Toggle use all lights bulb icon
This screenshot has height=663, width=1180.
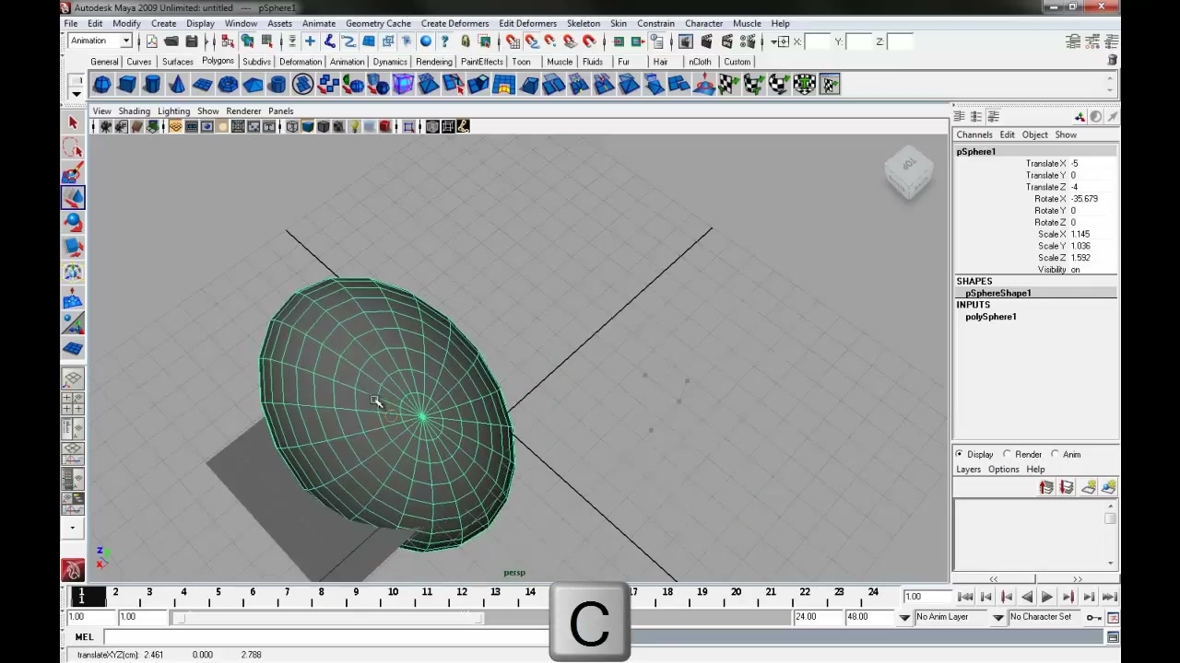click(x=354, y=127)
